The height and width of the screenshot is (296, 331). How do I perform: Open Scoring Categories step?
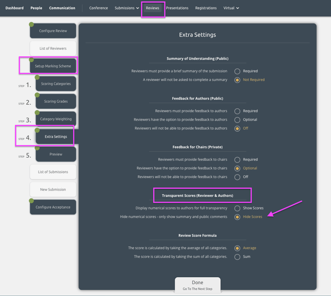coord(56,84)
